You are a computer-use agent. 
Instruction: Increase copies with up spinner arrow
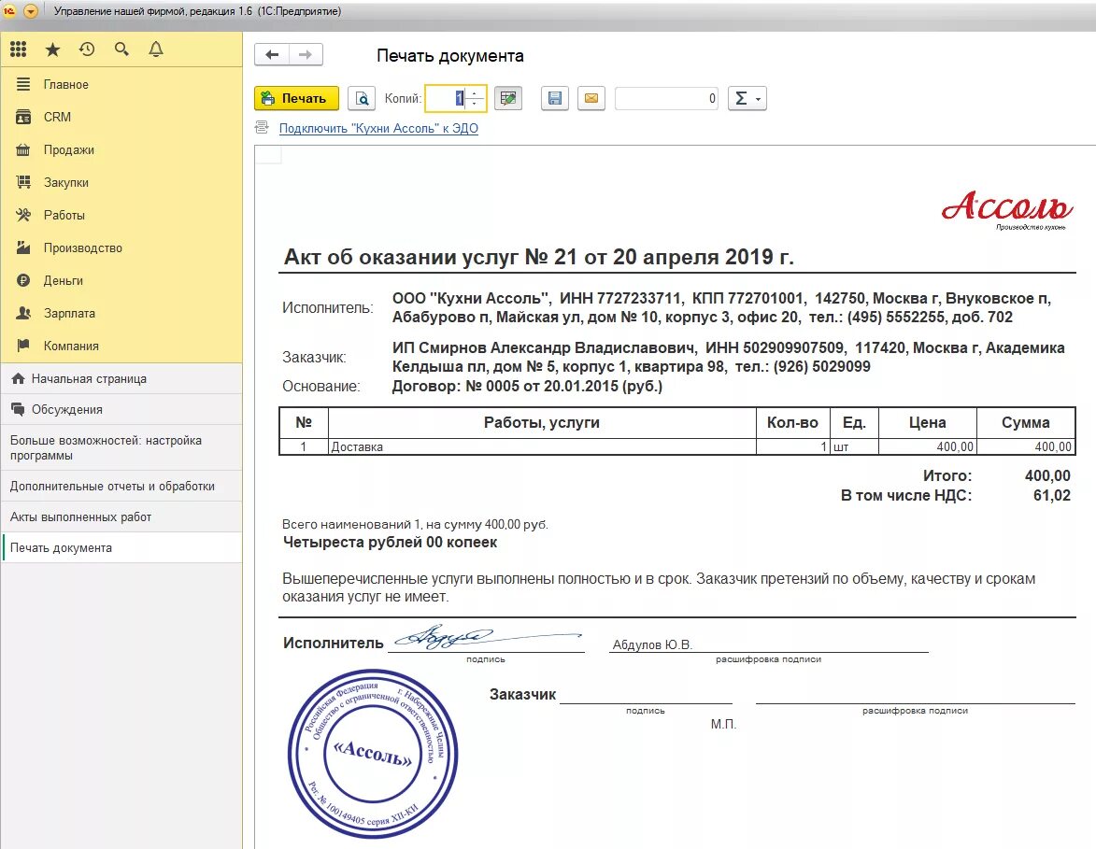coord(475,93)
